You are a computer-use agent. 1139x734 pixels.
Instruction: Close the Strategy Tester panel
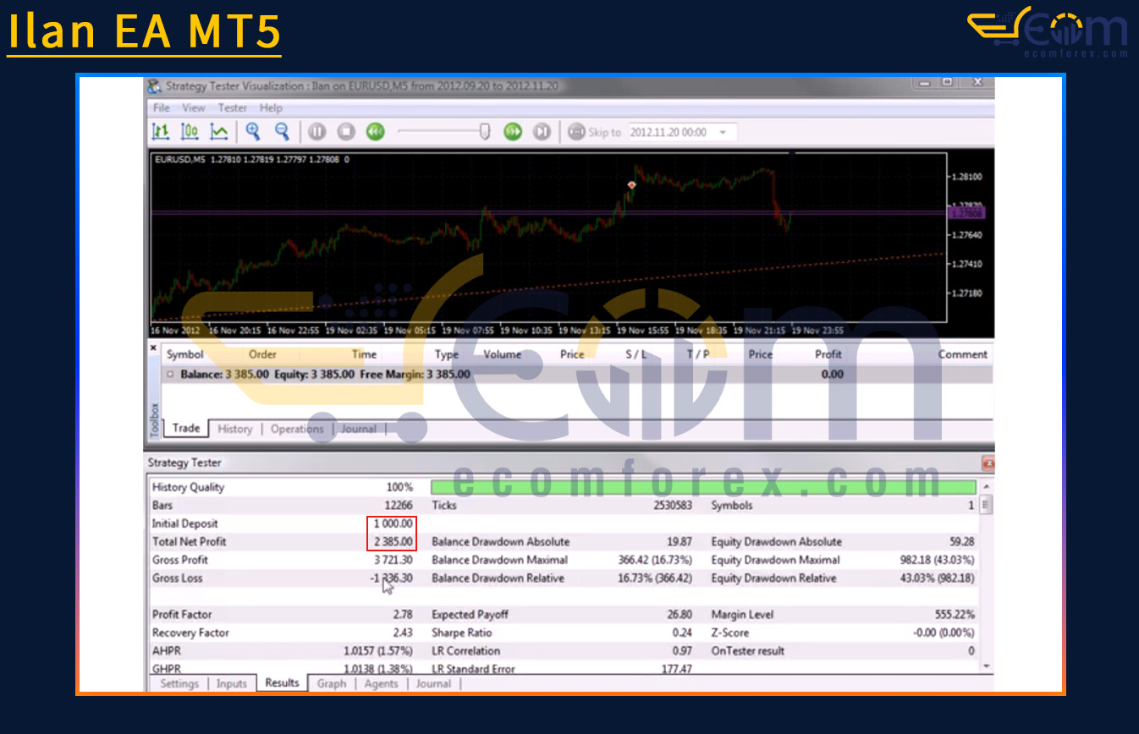point(988,463)
